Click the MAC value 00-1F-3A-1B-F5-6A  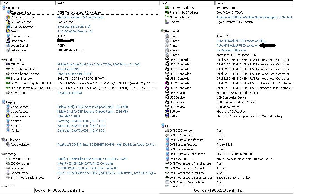229,13
